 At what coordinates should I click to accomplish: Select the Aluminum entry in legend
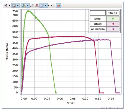tap(98, 29)
